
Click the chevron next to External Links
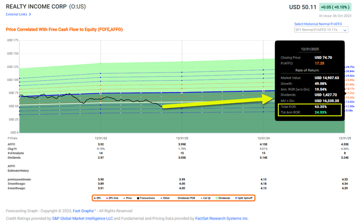click(x=30, y=14)
